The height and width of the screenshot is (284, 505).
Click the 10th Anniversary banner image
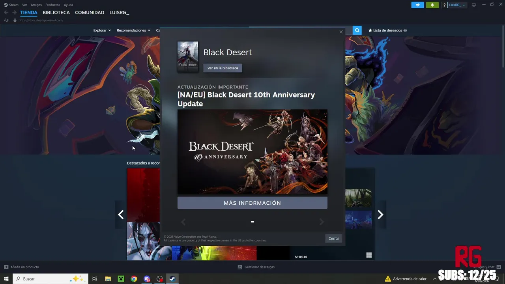(x=252, y=151)
